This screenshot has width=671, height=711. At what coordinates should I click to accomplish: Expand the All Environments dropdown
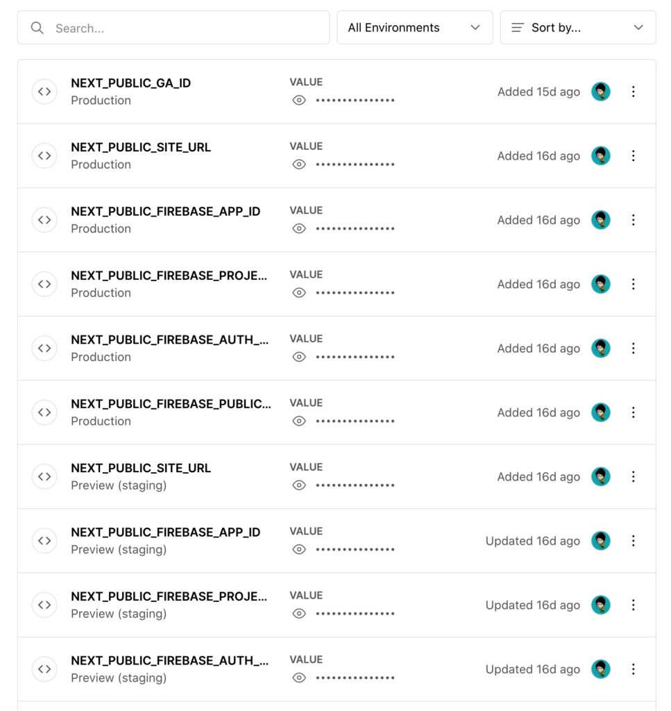tap(414, 28)
